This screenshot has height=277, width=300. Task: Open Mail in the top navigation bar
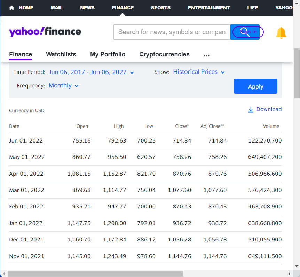[x=57, y=8]
